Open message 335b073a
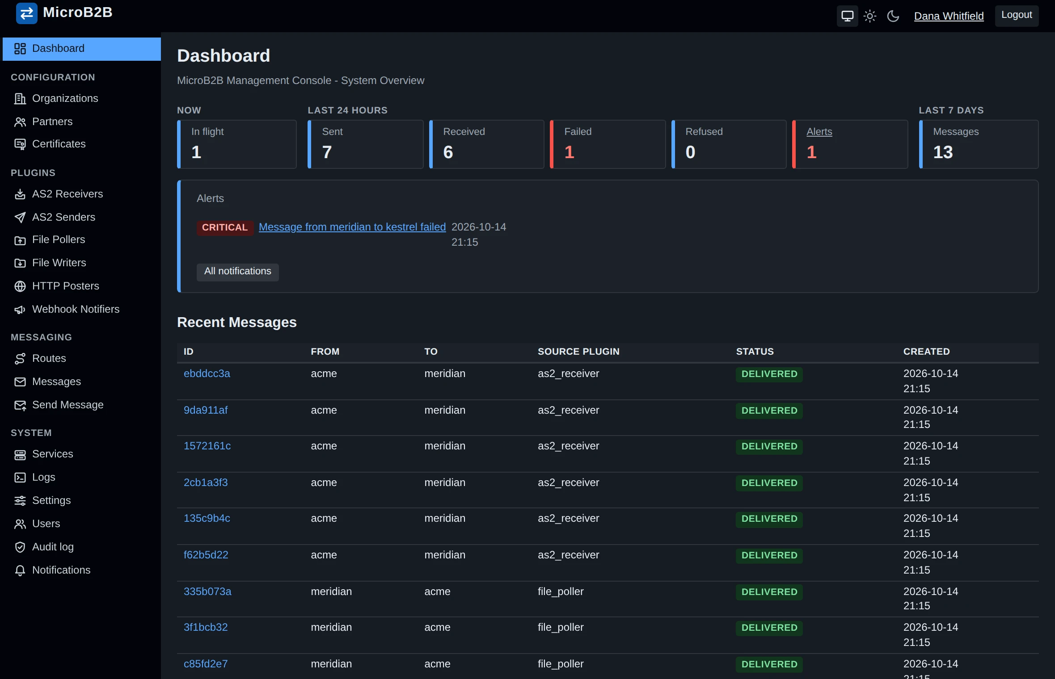Image resolution: width=1055 pixels, height=679 pixels. [x=207, y=591]
